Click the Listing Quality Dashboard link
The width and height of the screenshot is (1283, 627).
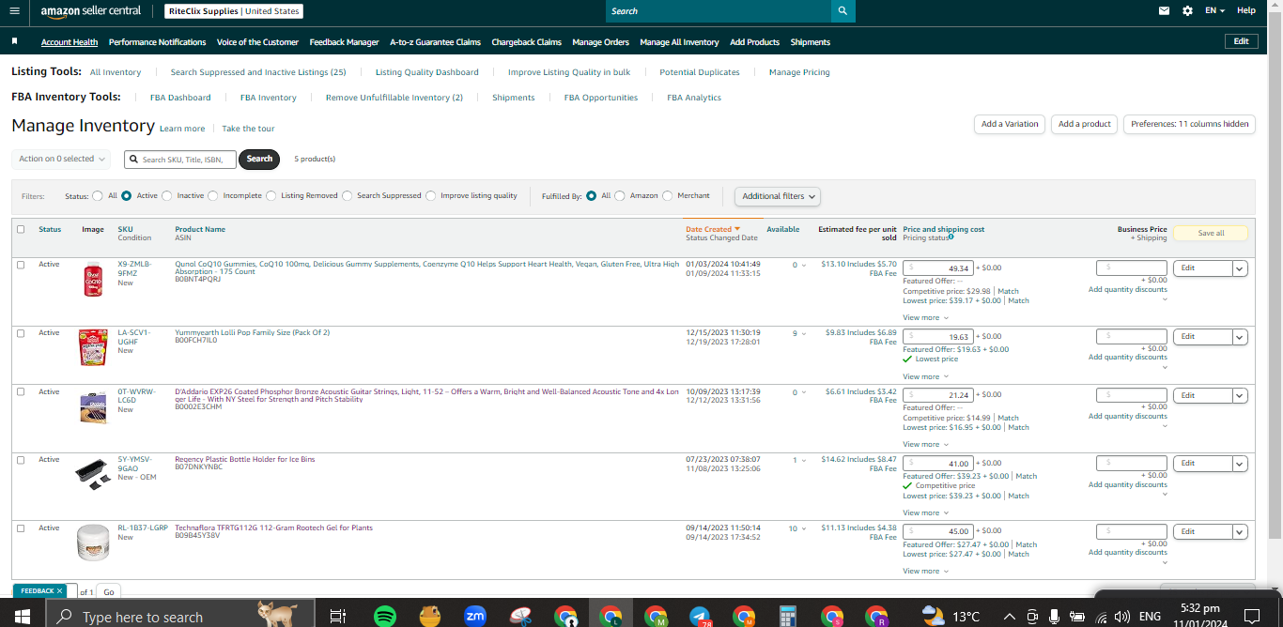426,72
